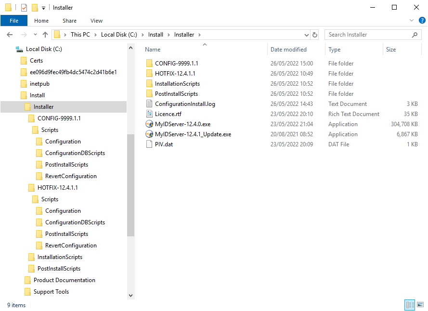Click the Help question mark icon
Image resolution: width=428 pixels, height=311 pixels.
pyautogui.click(x=422, y=21)
